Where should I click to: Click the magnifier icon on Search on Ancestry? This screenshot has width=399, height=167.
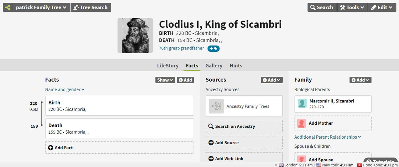coord(211,126)
